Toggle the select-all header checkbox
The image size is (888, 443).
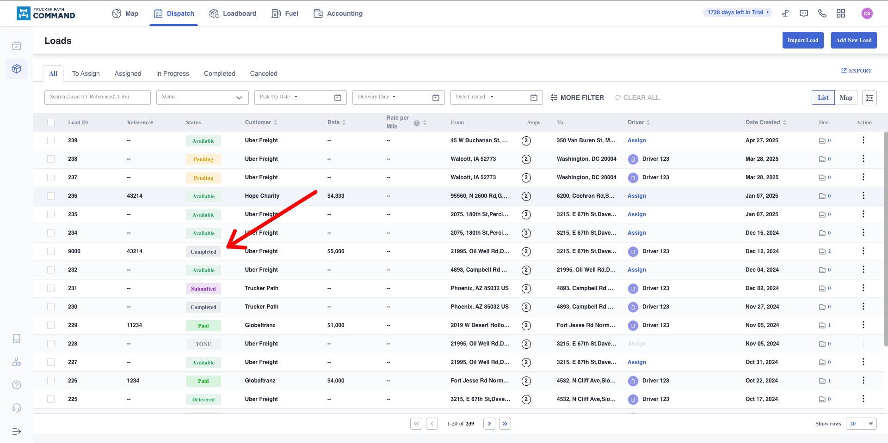[x=51, y=122]
